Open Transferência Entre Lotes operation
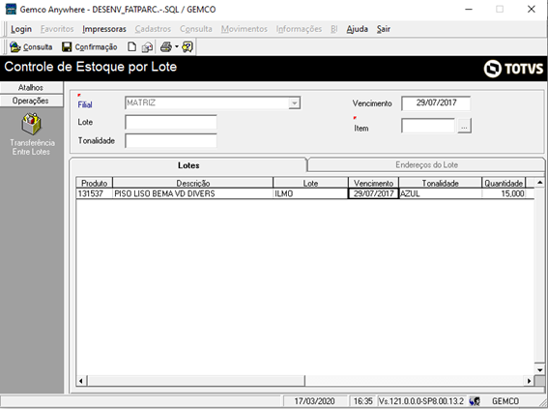548x409 pixels. pos(32,134)
